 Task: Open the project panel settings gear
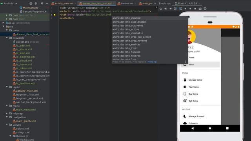(x=42, y=4)
